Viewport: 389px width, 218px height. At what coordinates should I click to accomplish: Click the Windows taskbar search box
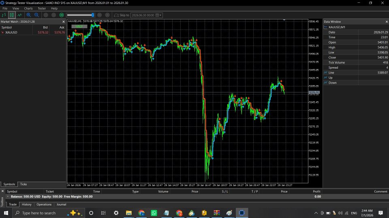[x=48, y=213]
